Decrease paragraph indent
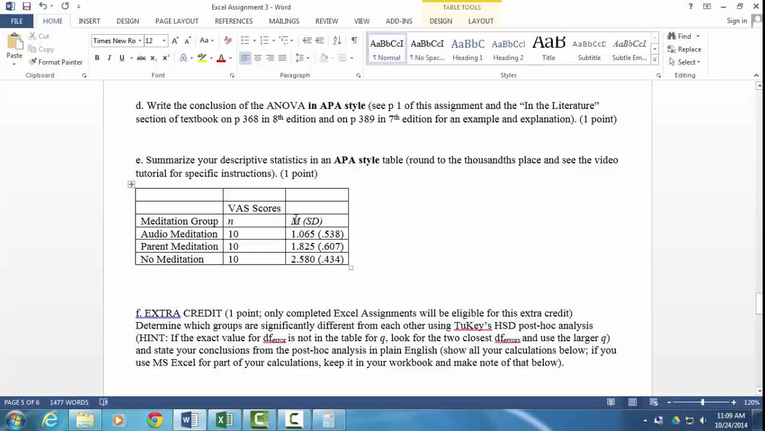 (x=307, y=41)
